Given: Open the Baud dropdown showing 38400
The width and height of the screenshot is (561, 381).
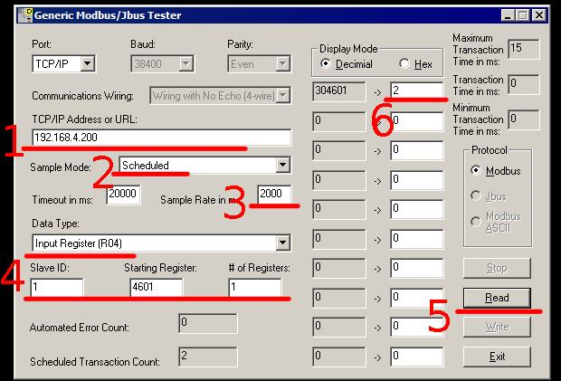Looking at the screenshot, I should tap(163, 64).
